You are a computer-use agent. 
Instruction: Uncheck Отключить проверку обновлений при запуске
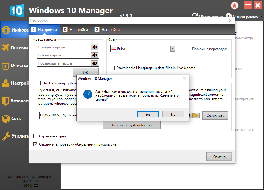click(x=35, y=144)
